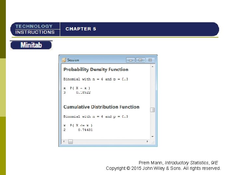
Task: Click the P( X <= x ) column header
Action: pos(81,125)
